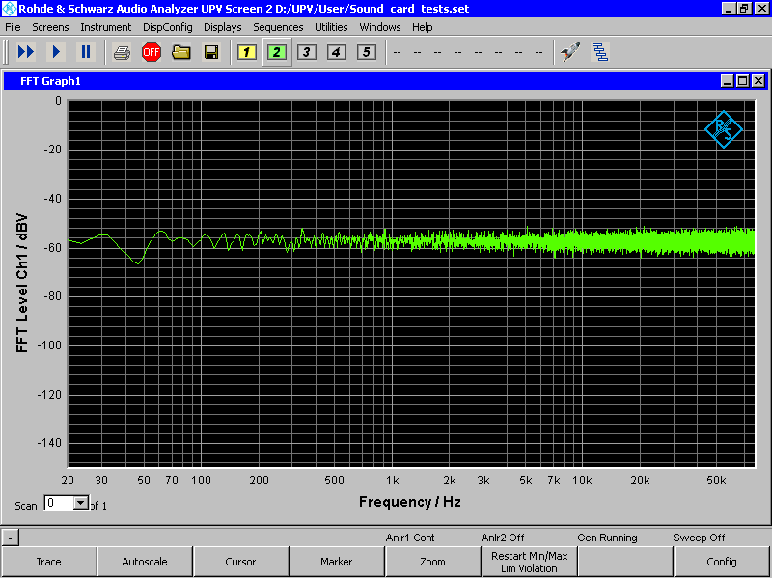
Task: Click the printer icon in toolbar
Action: click(x=122, y=52)
